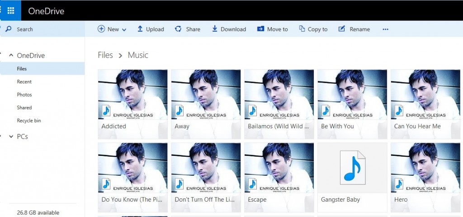Click music note icon on Away tile
The height and width of the screenshot is (217, 463).
[x=179, y=111]
